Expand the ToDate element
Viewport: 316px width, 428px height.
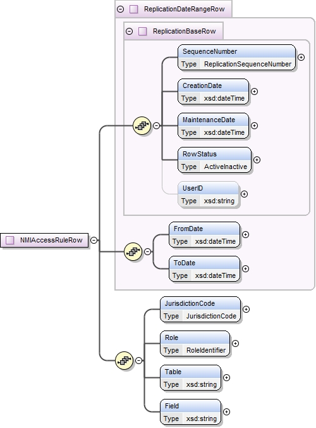(x=245, y=269)
